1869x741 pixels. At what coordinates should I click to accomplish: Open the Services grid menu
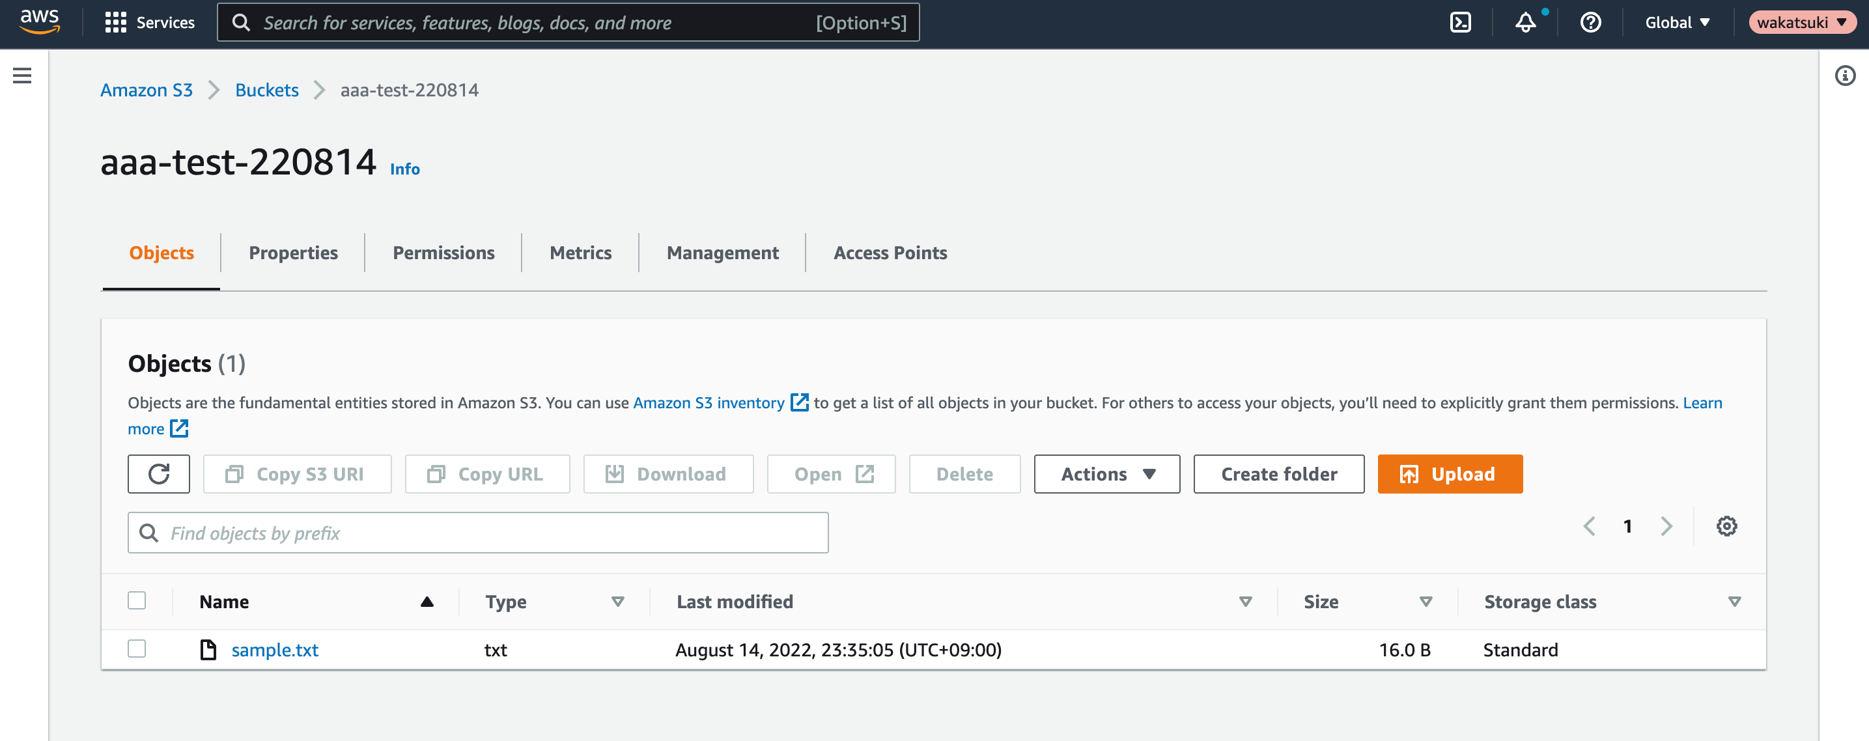click(x=150, y=23)
